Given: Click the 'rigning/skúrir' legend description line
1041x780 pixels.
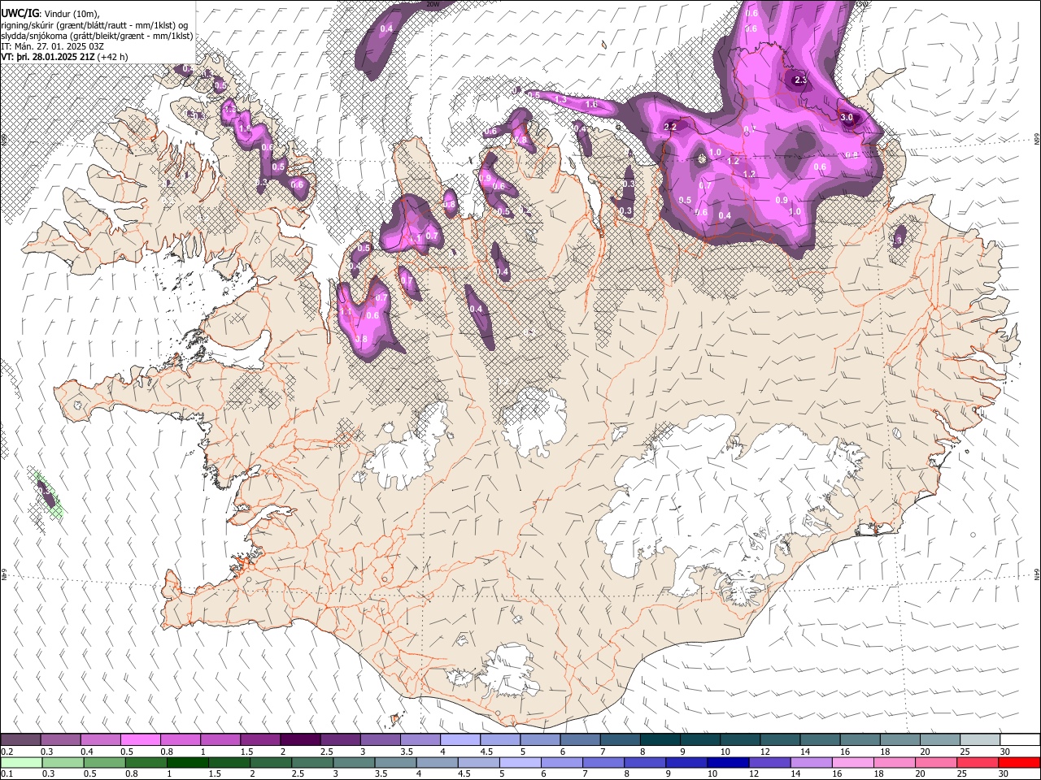Looking at the screenshot, I should pyautogui.click(x=94, y=25).
